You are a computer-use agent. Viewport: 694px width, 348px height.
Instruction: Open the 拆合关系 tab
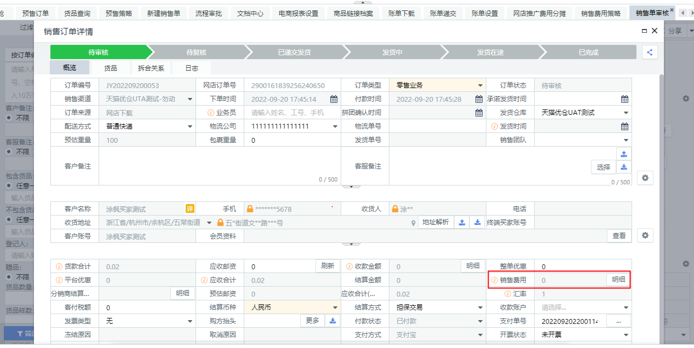tap(151, 68)
